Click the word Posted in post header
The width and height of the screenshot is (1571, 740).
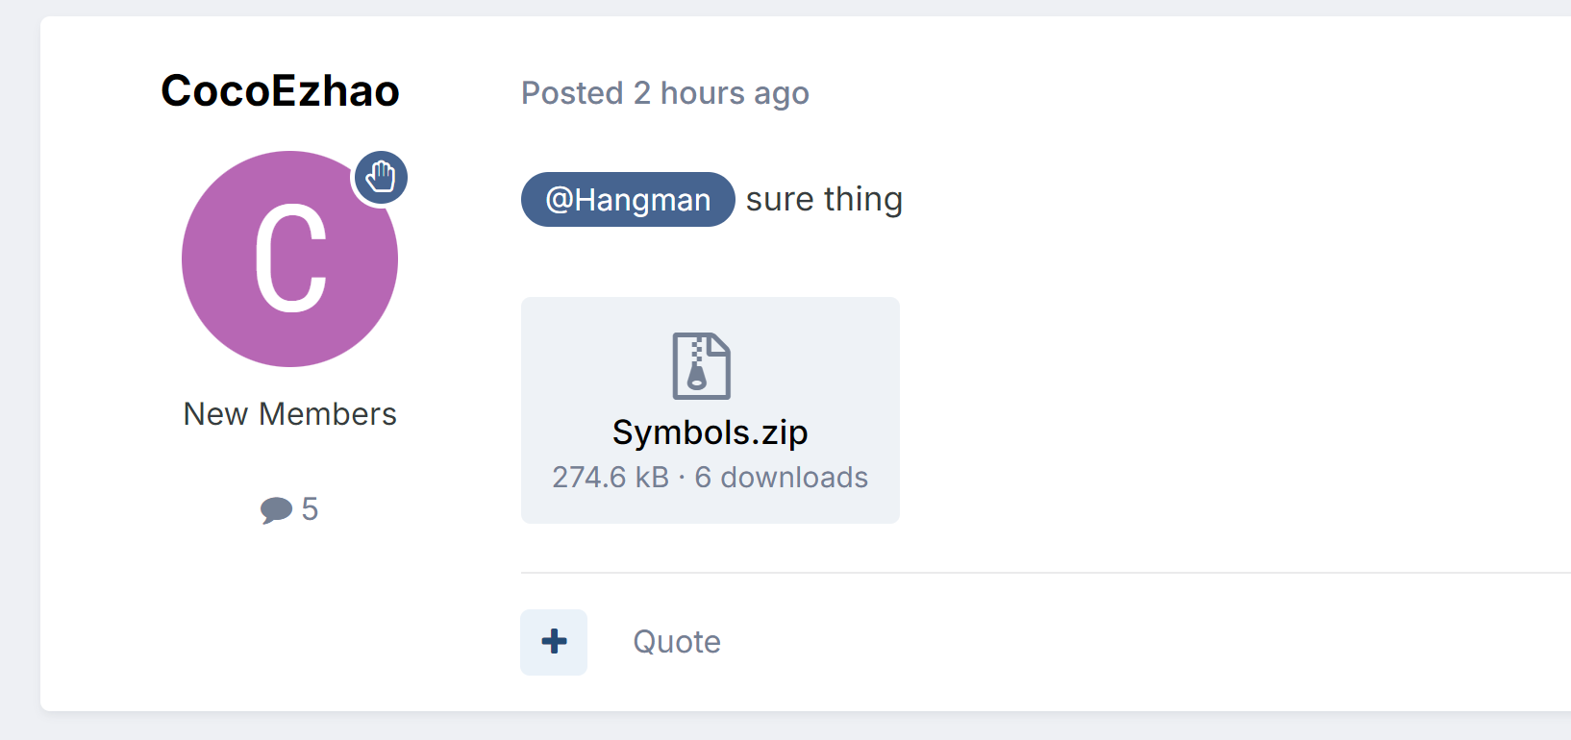[x=572, y=93]
